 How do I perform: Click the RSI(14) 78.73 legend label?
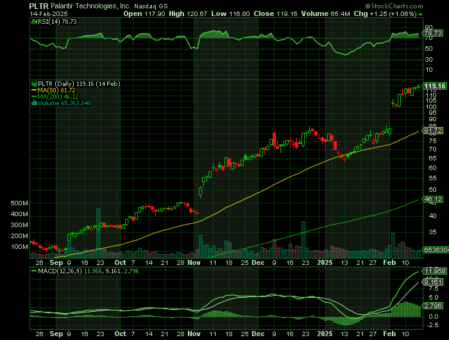pos(57,21)
